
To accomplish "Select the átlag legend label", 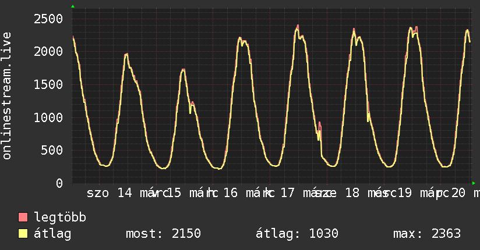I will point(52,234).
